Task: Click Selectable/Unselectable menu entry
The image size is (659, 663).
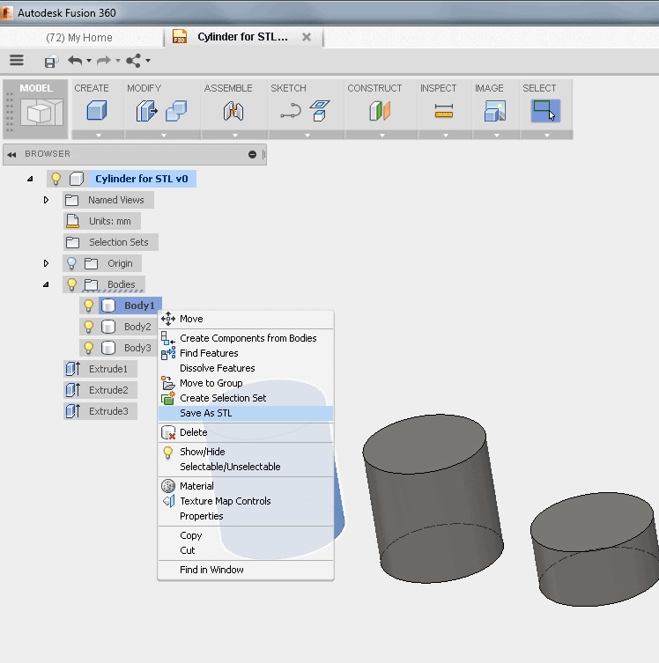Action: tap(246, 467)
